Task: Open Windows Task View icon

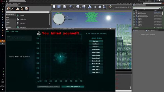Action: (x=3, y=6)
